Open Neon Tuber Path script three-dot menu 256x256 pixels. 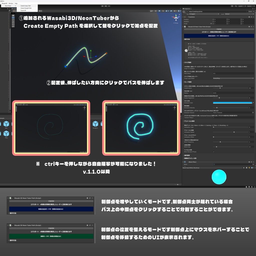click(x=253, y=26)
